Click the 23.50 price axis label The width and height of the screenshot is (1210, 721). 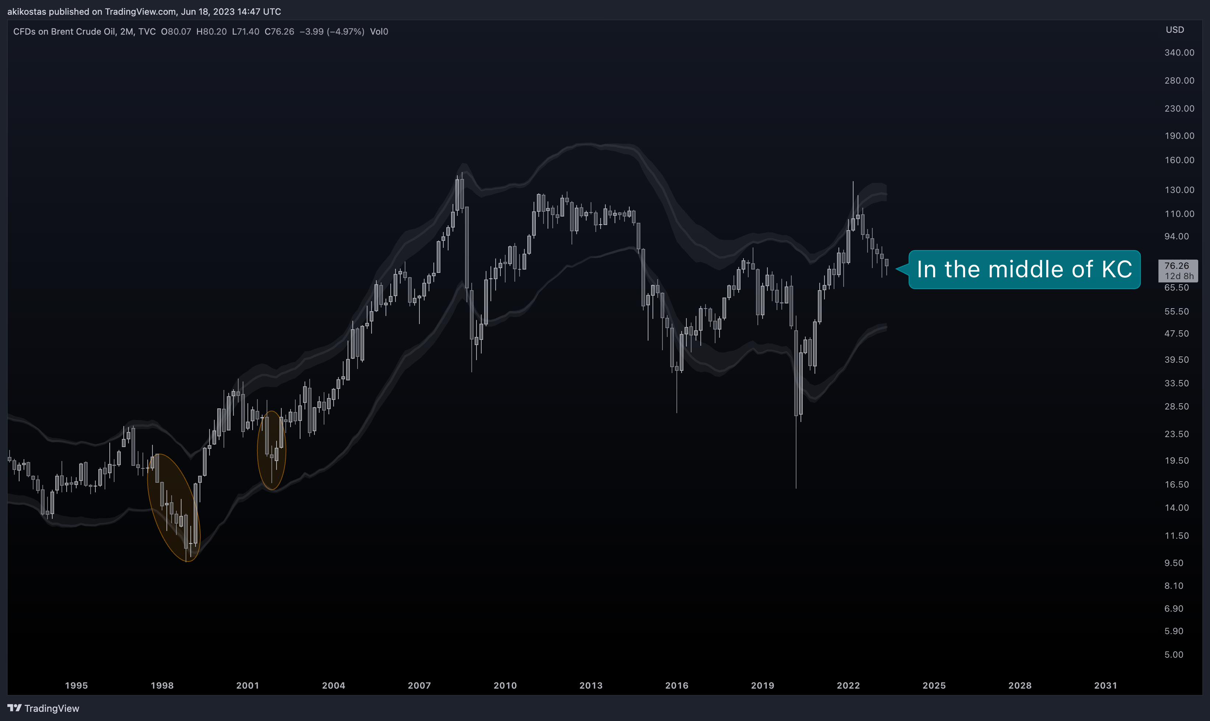(1176, 434)
